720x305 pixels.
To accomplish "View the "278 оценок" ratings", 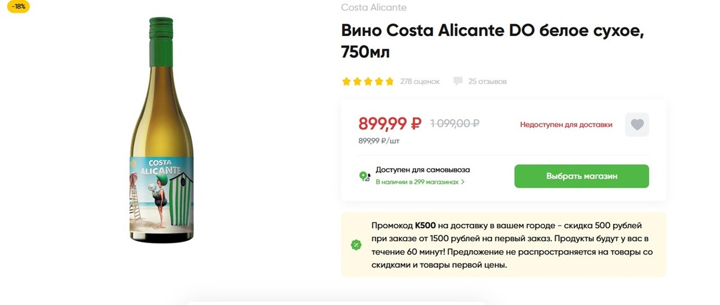I will click(x=420, y=81).
